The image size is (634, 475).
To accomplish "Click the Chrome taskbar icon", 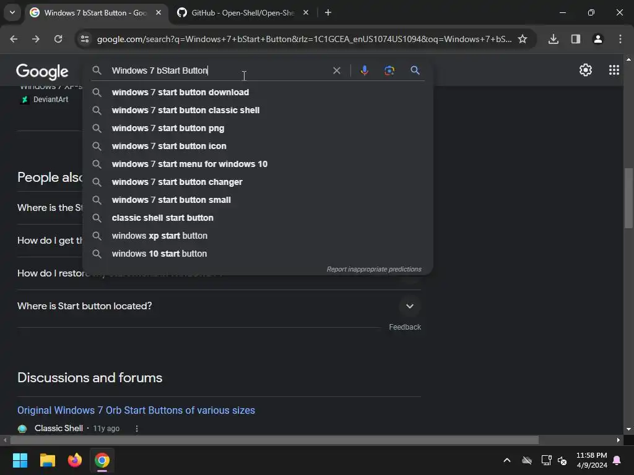I will 102,460.
